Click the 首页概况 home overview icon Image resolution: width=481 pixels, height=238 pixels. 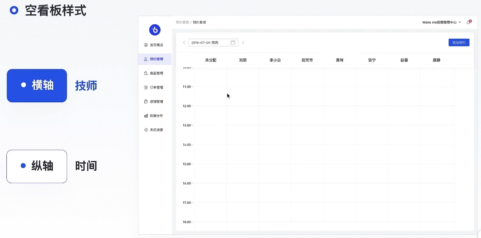point(146,45)
